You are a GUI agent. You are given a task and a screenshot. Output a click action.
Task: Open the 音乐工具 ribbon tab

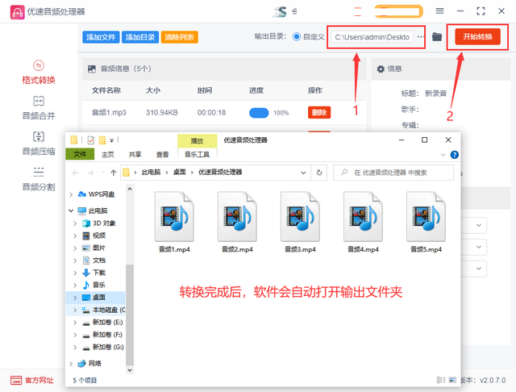pyautogui.click(x=197, y=154)
